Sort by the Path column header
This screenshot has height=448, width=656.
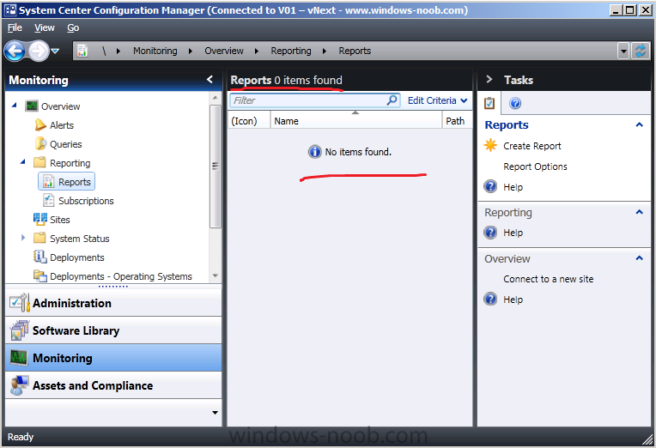[458, 121]
